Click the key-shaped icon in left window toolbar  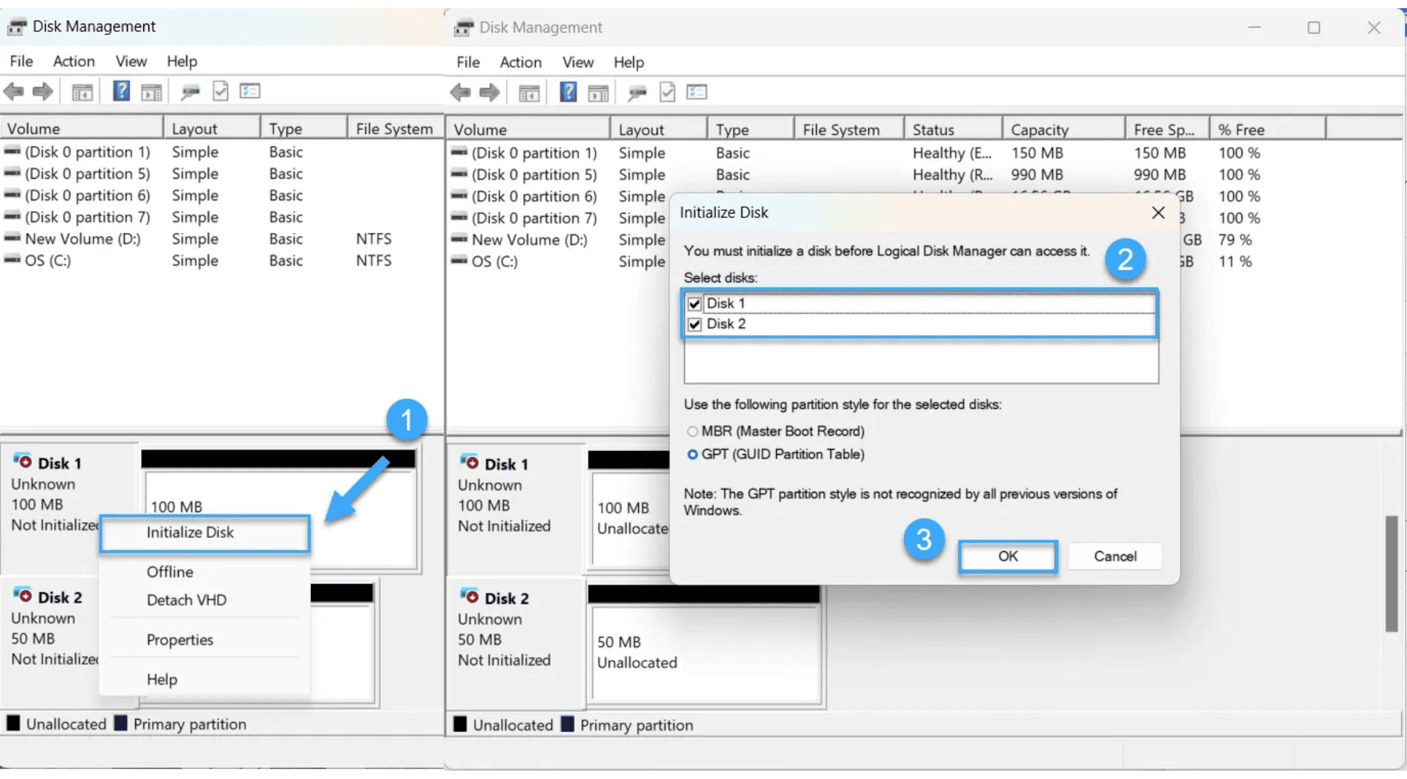point(191,92)
